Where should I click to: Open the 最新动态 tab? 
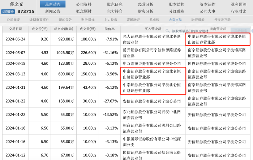click(53, 4)
